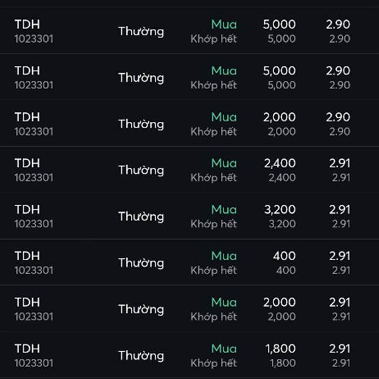Click the 1,800 order quantity
This screenshot has height=379, width=379.
tap(280, 348)
